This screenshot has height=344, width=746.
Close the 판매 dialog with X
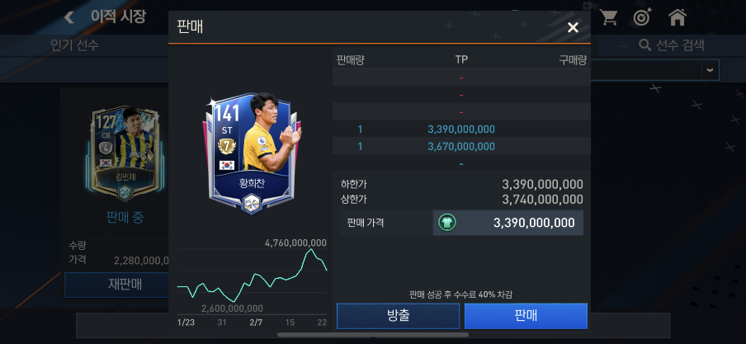[x=573, y=27]
